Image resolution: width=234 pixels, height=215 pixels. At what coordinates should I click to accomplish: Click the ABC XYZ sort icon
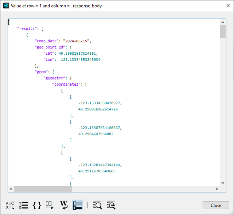(10, 205)
